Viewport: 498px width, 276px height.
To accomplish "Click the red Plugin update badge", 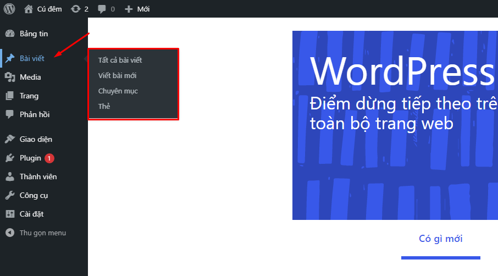I will coord(49,158).
